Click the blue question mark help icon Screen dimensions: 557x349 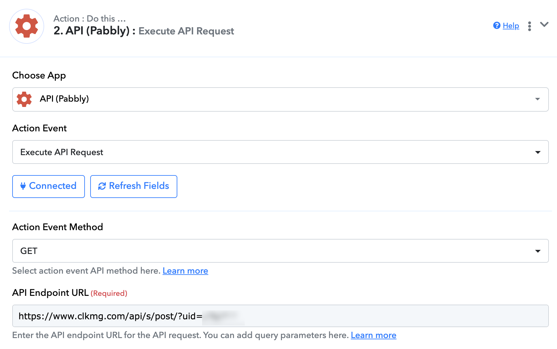(x=497, y=26)
